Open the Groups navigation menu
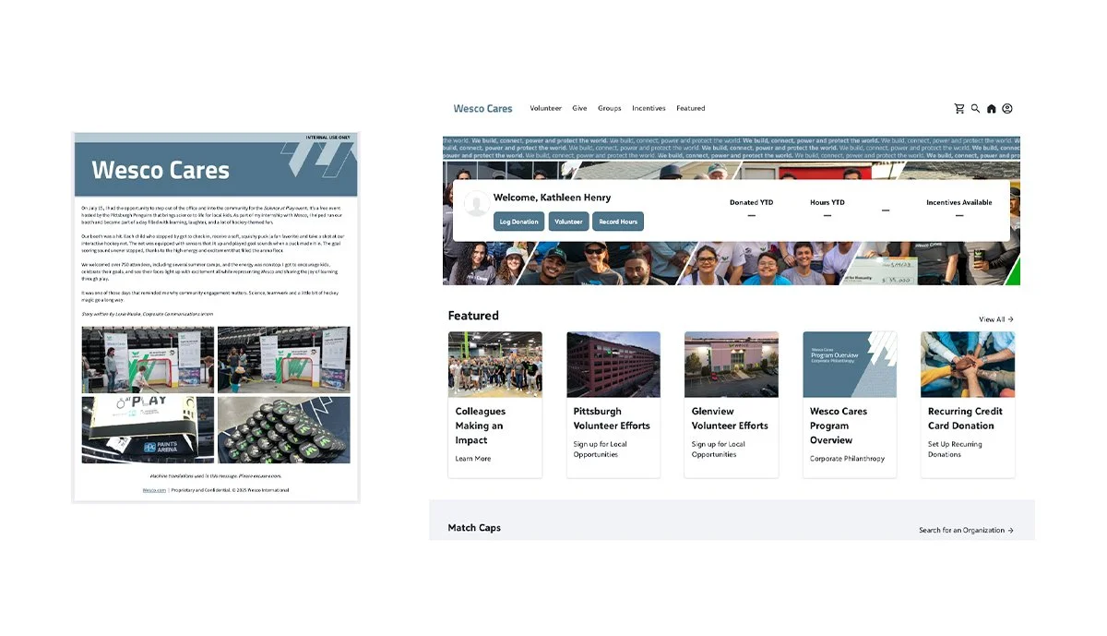Screen dimensions: 1107x636 [x=610, y=109]
